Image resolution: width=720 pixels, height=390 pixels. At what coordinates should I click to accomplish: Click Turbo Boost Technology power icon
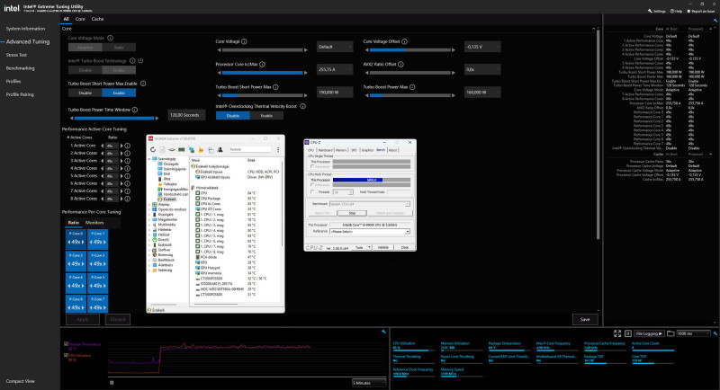click(140, 60)
